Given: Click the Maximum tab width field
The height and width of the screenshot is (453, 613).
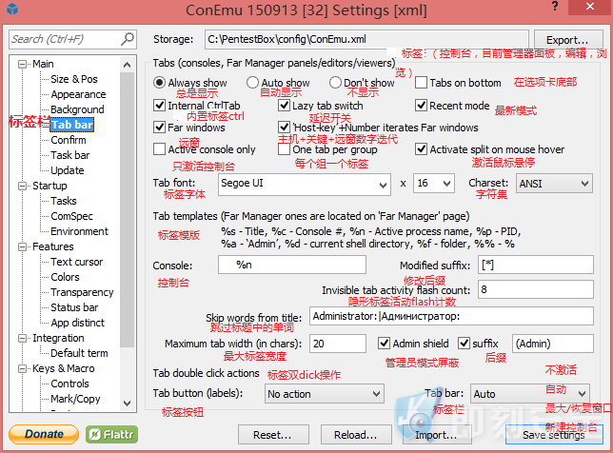Looking at the screenshot, I should point(338,344).
